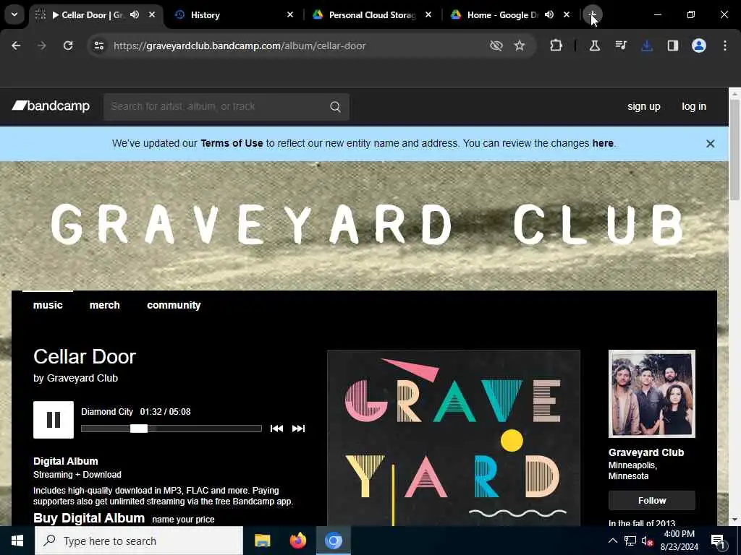741x555 pixels.
Task: Open File Explorer from taskbar
Action: [x=262, y=541]
